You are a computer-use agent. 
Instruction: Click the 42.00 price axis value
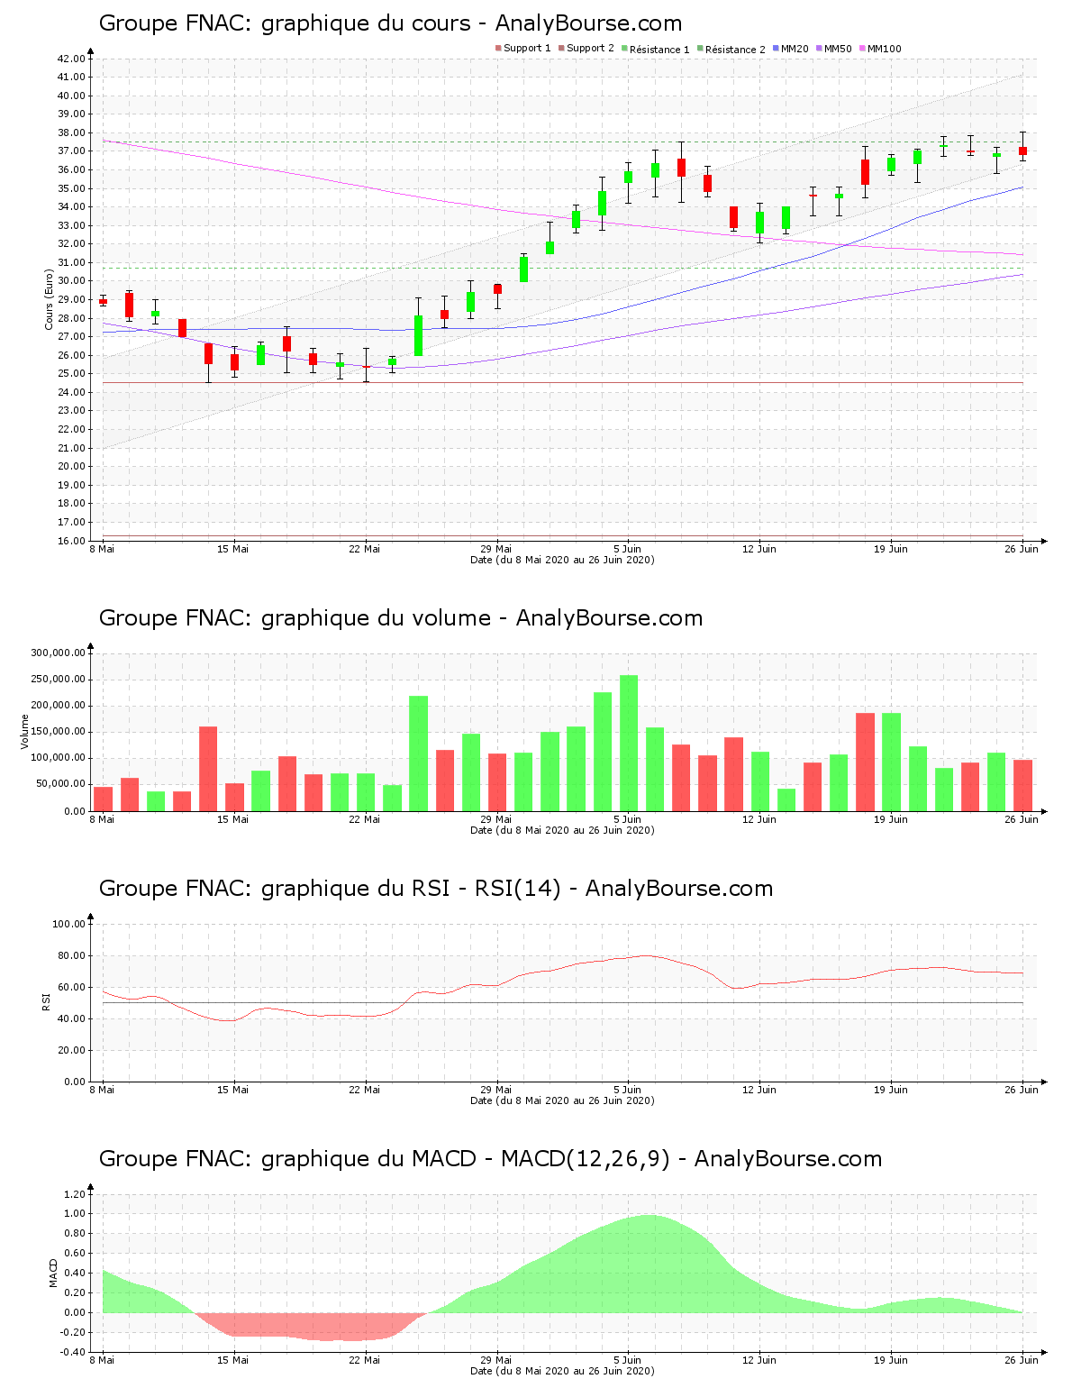[71, 59]
